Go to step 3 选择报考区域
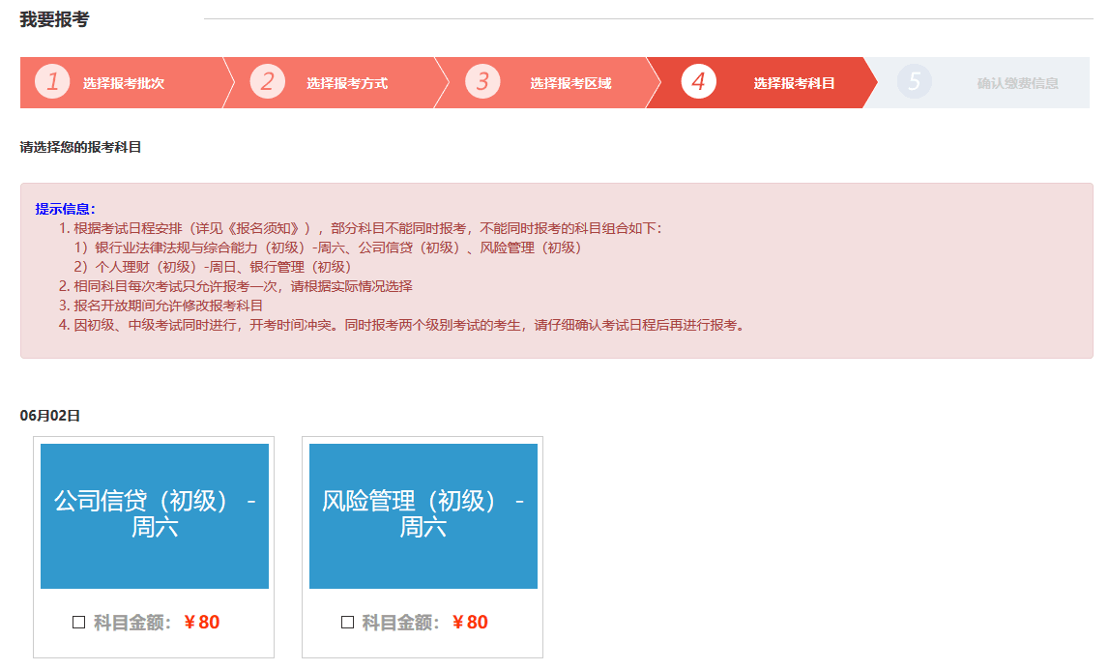 click(x=547, y=83)
